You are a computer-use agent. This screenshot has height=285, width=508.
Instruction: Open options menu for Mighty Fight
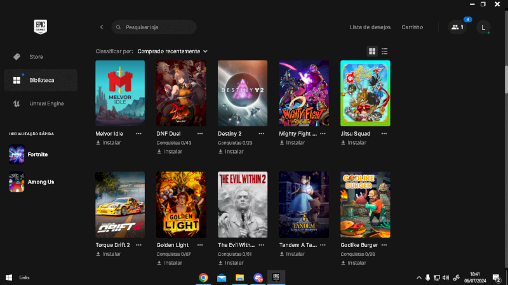pos(323,134)
